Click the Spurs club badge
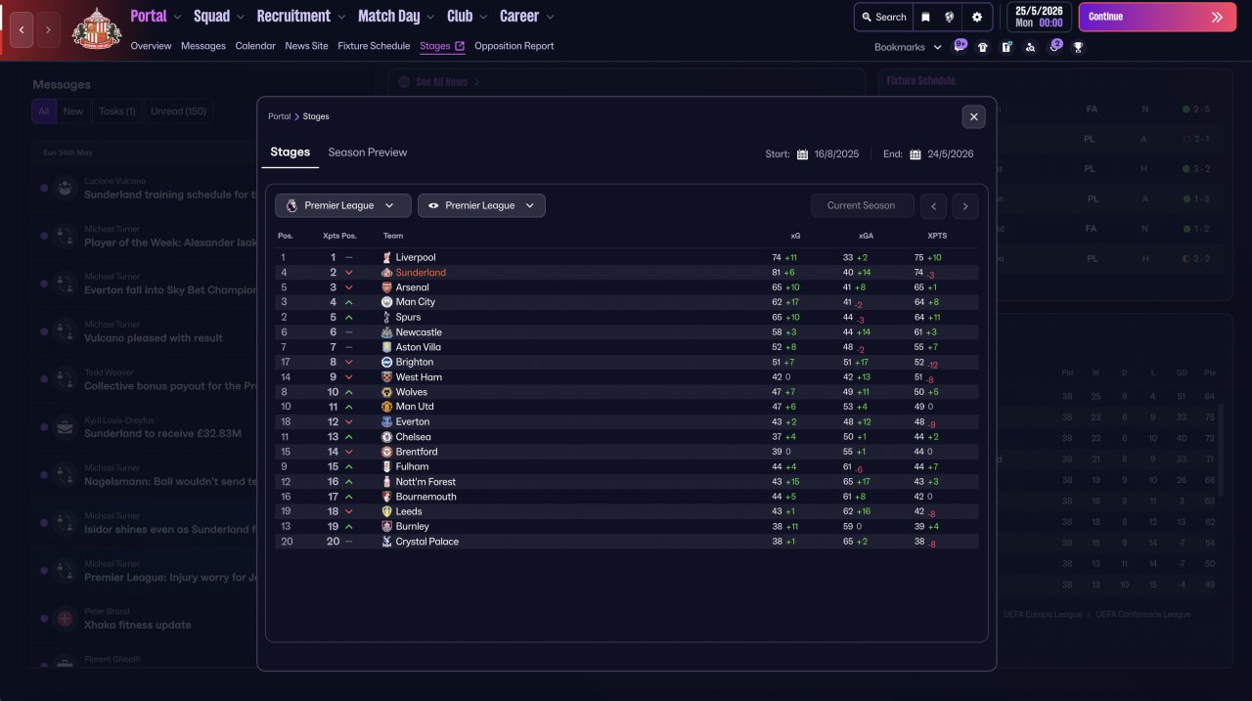 coord(386,317)
